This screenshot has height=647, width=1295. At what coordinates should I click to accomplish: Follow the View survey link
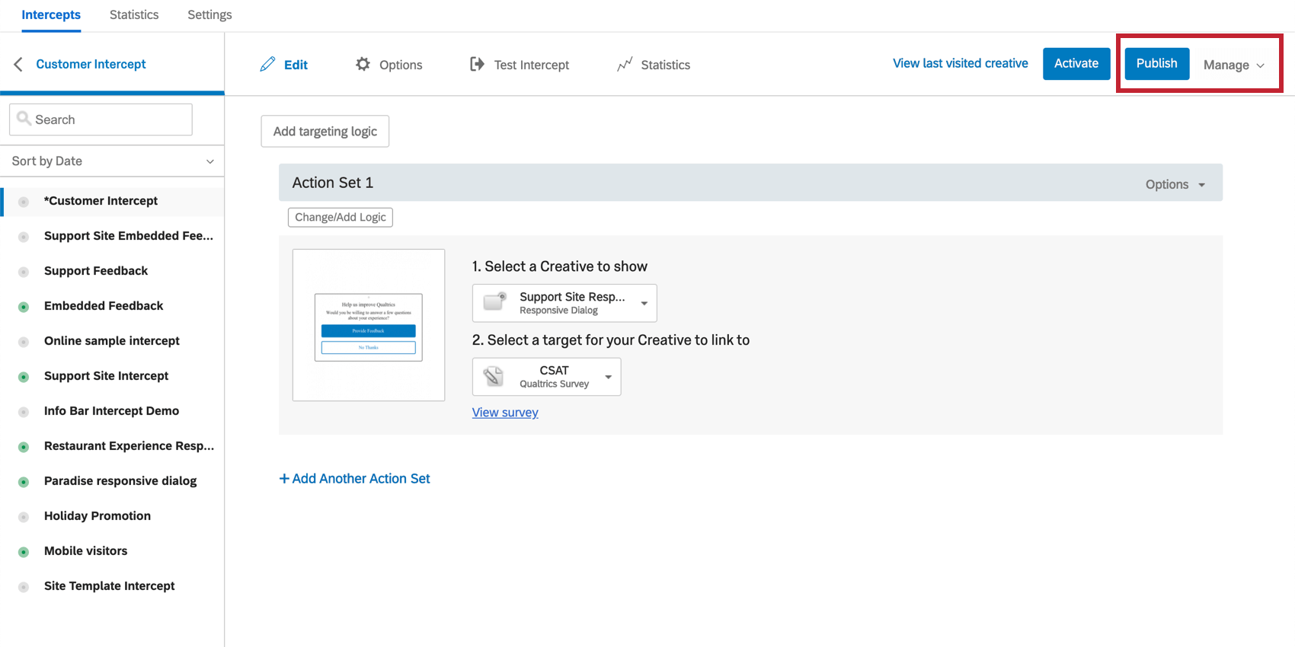pos(505,413)
